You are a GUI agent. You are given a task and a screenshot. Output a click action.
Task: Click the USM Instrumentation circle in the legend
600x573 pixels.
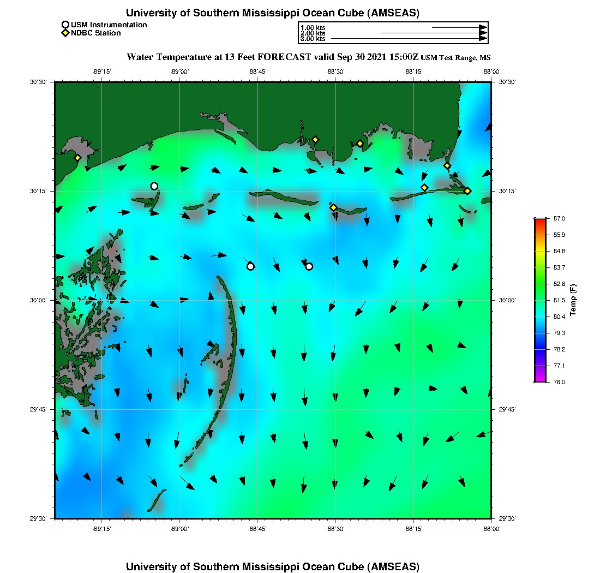65,25
